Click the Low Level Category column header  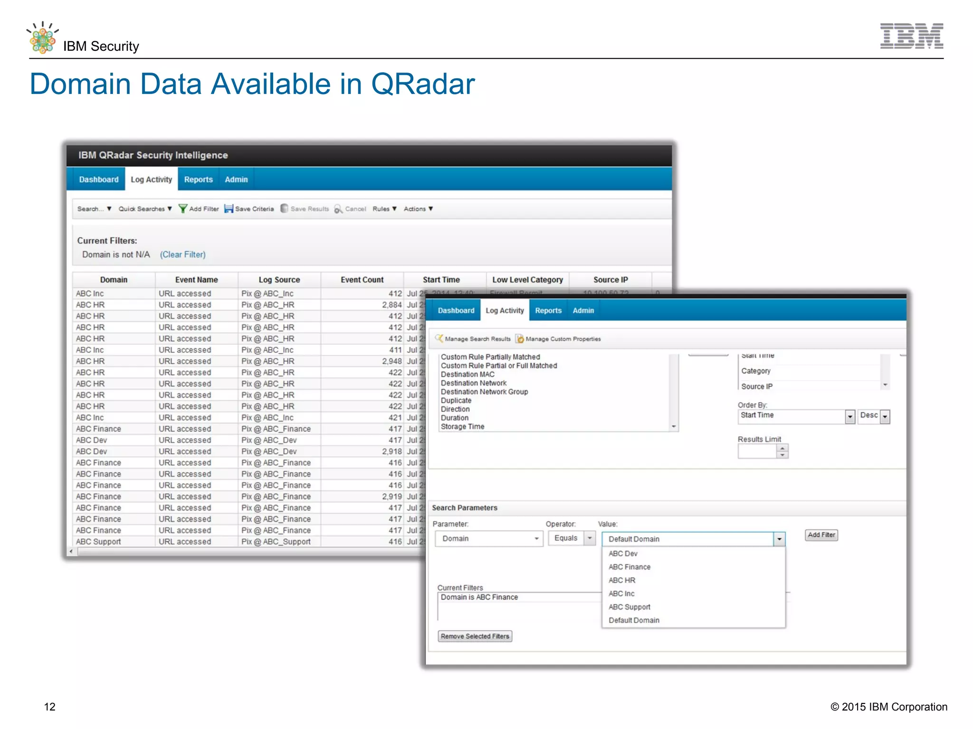tap(527, 280)
